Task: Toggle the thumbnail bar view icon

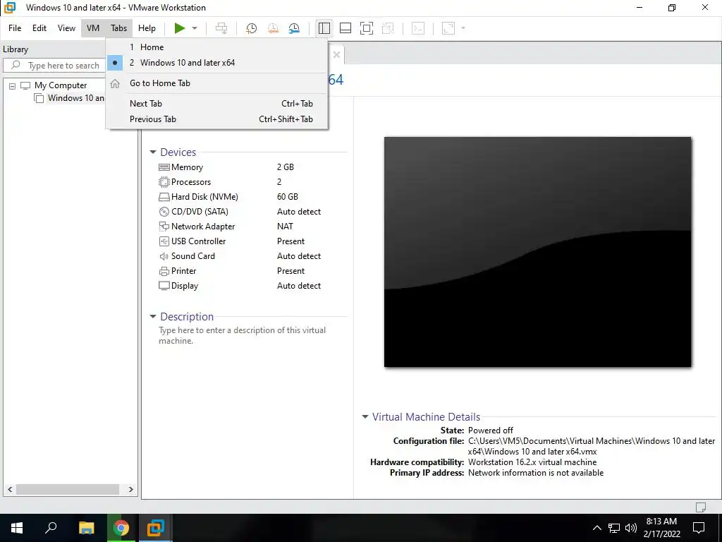Action: 345,28
